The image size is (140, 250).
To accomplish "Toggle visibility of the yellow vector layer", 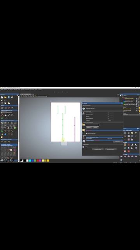I will 136,104.
